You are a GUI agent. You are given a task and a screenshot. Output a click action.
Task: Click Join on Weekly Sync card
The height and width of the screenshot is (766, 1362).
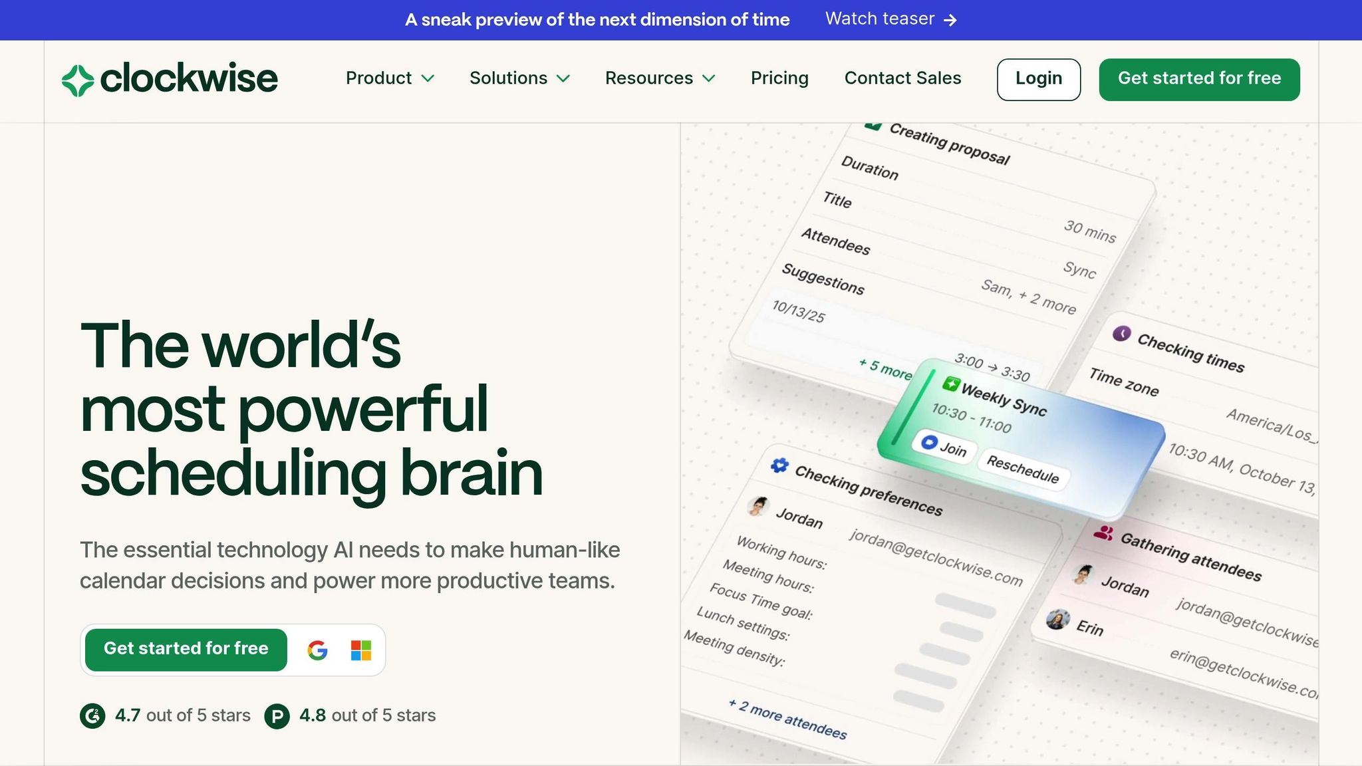pos(944,446)
